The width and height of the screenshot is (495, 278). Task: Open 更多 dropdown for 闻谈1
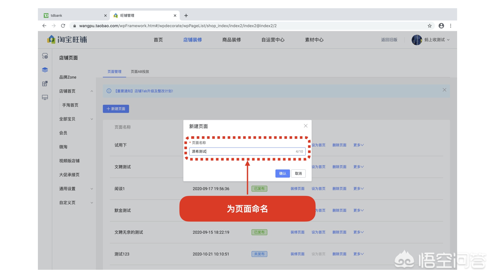[x=358, y=188]
